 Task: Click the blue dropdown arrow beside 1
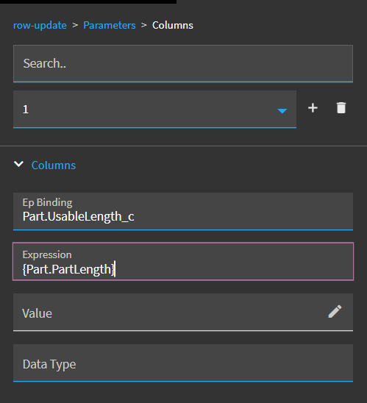pos(282,111)
